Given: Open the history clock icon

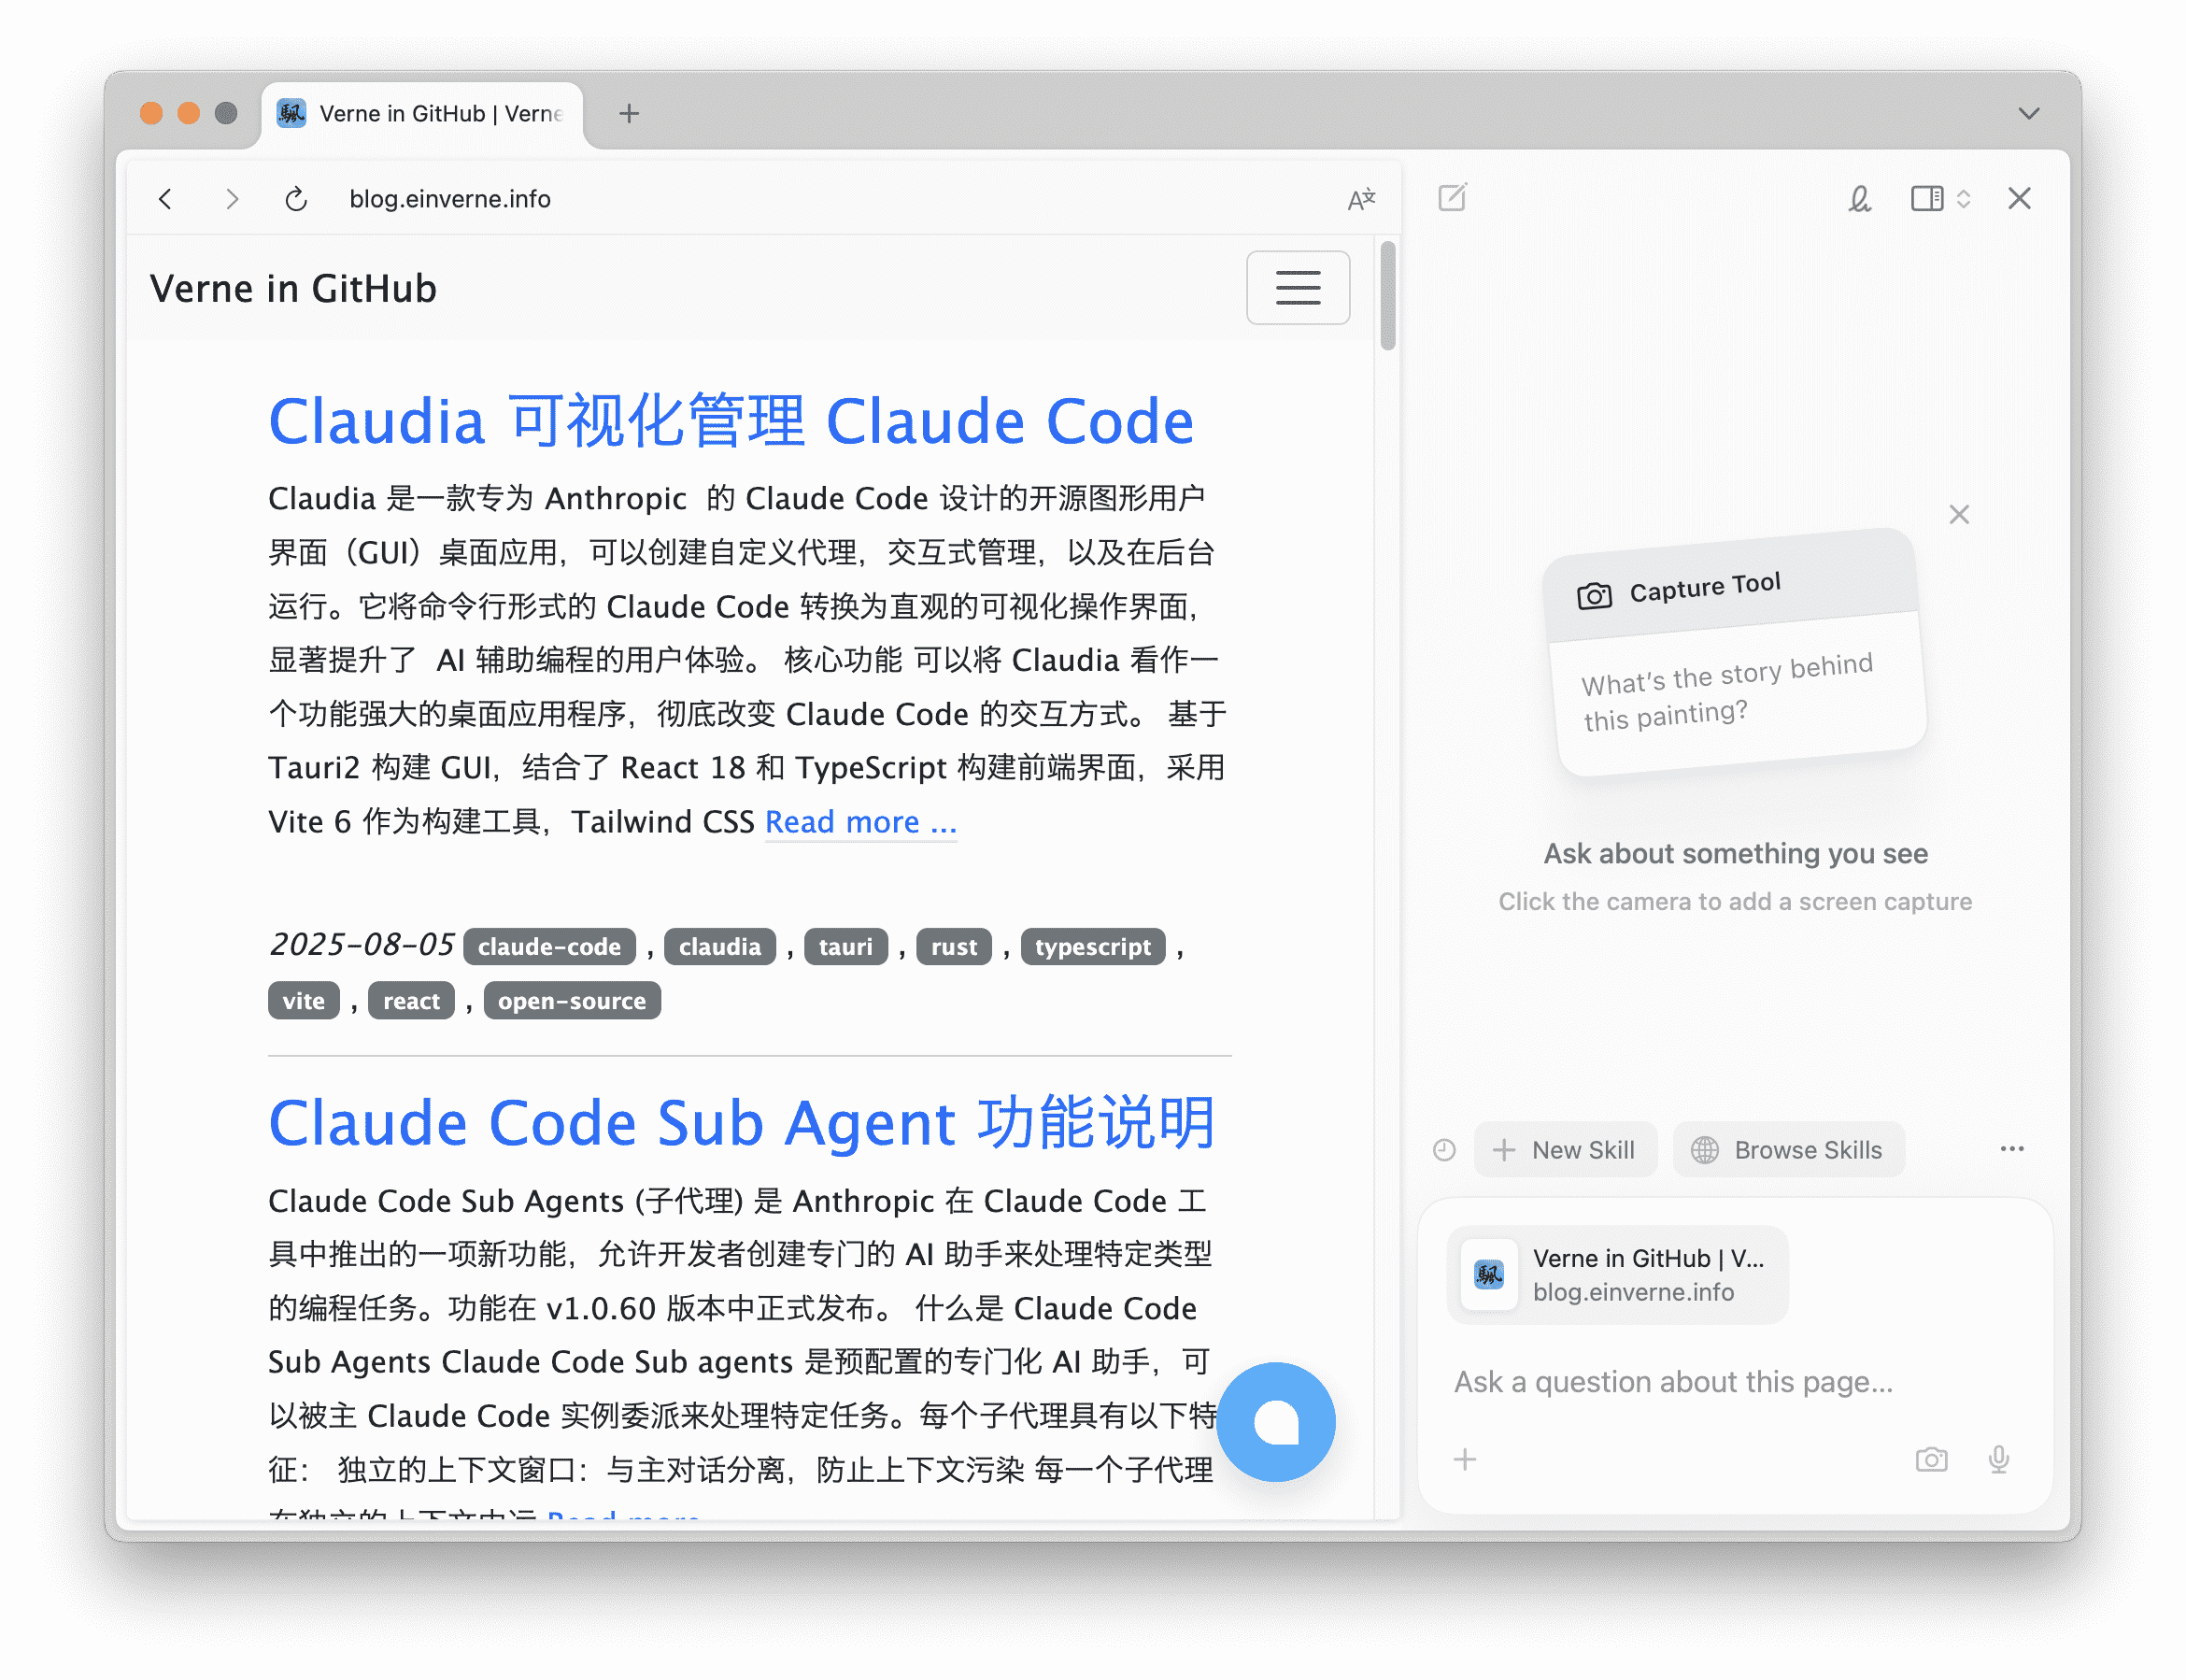Looking at the screenshot, I should pyautogui.click(x=1444, y=1150).
